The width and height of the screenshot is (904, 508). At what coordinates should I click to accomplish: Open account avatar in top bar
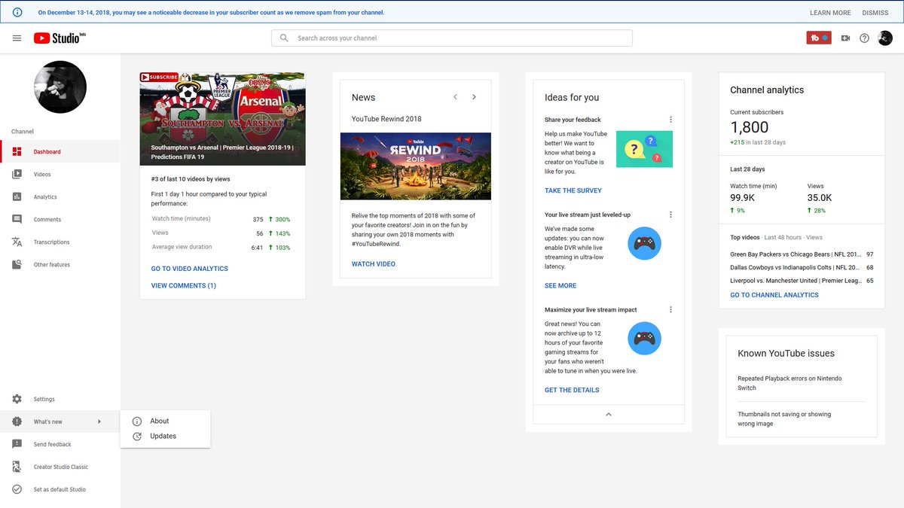[885, 38]
